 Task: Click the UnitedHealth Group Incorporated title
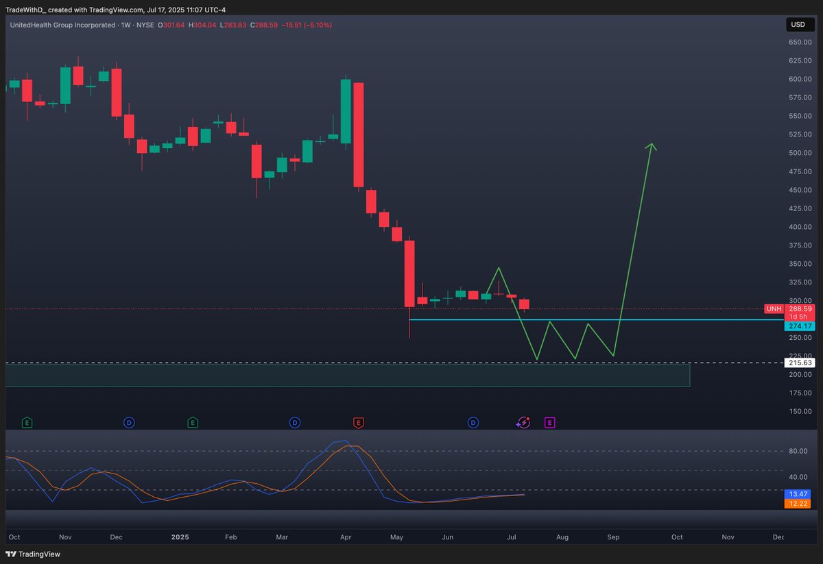pos(62,25)
